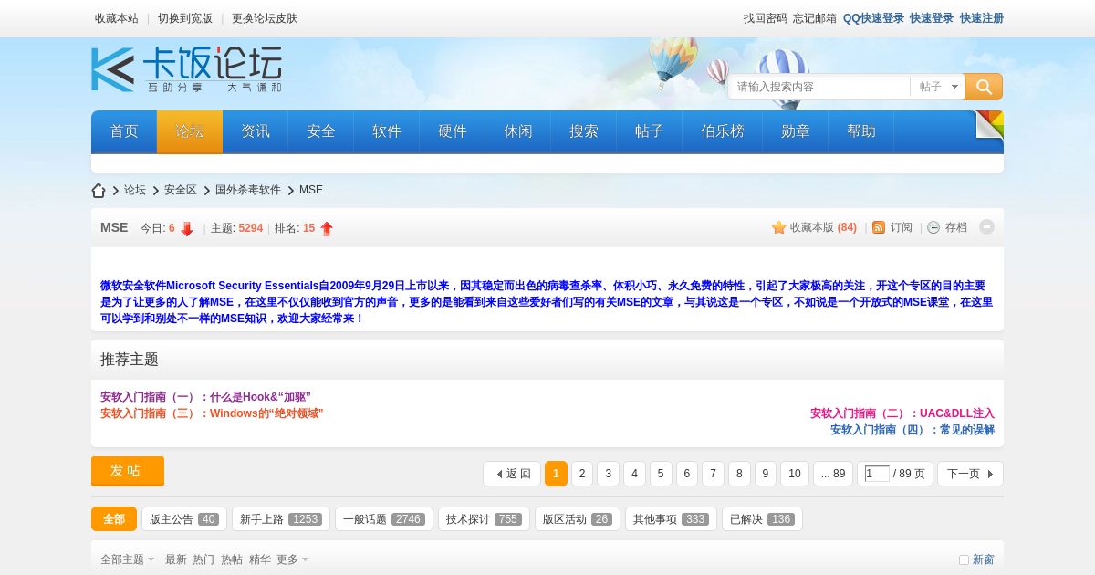Open the 休闲 nav tab
The width and height of the screenshot is (1095, 575).
coord(518,131)
